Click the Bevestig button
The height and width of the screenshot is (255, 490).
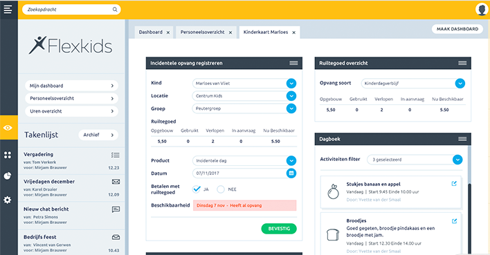279,229
